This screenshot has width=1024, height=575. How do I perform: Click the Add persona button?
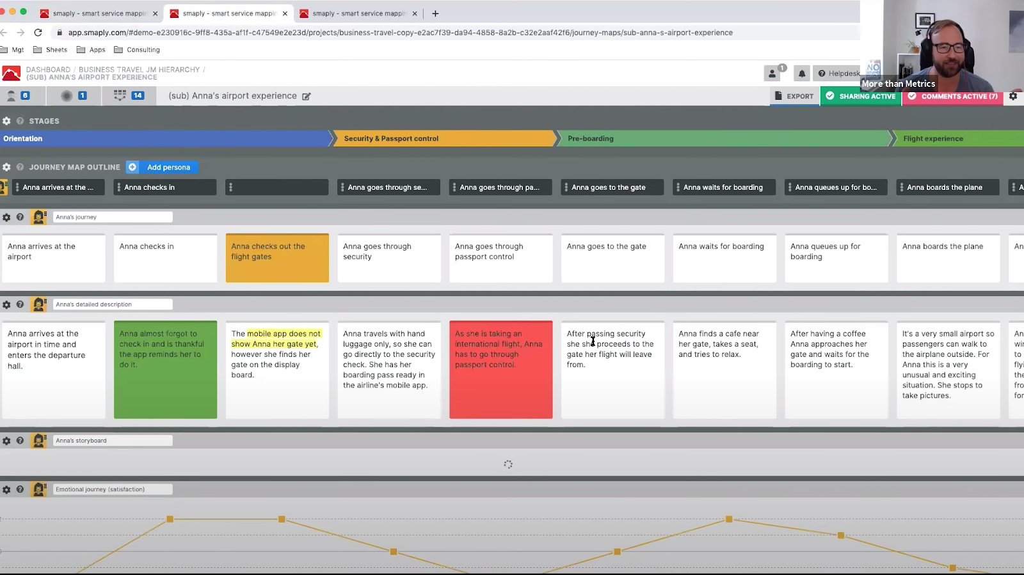coord(163,167)
